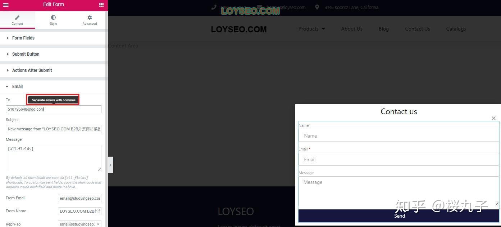Open the Blog menu item
The width and height of the screenshot is (501, 227).
click(384, 29)
